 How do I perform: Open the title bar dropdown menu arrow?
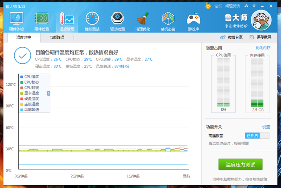[x=254, y=6]
